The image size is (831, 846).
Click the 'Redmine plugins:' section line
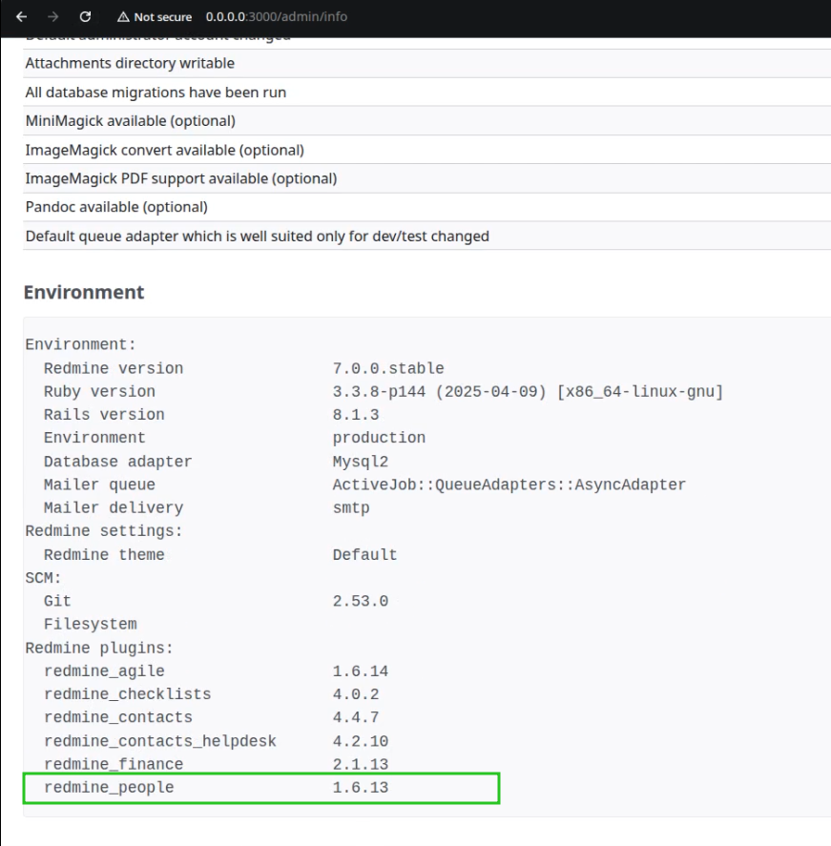pos(99,649)
